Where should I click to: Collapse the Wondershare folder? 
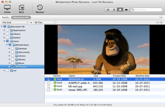[7, 45]
